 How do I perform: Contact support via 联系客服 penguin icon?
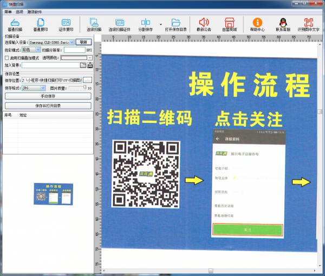(282, 23)
